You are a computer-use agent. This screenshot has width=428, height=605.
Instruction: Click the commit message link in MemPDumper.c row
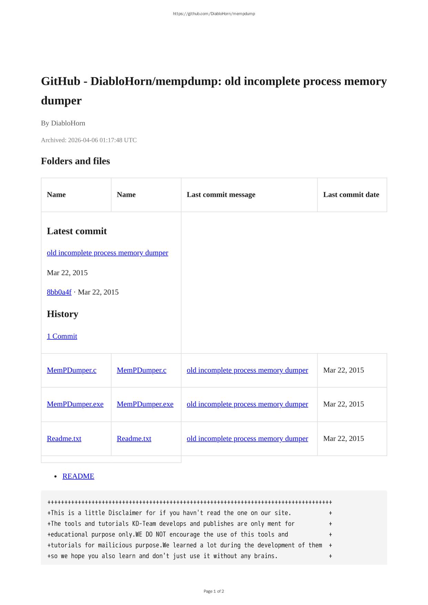[247, 370]
